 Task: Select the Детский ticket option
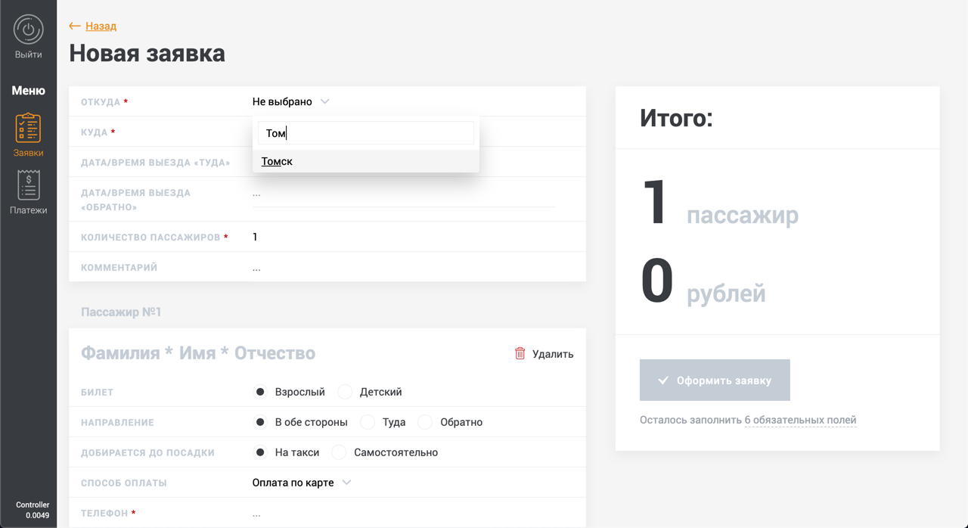click(x=346, y=392)
